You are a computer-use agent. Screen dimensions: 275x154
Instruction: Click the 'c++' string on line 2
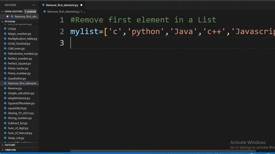tap(214, 32)
